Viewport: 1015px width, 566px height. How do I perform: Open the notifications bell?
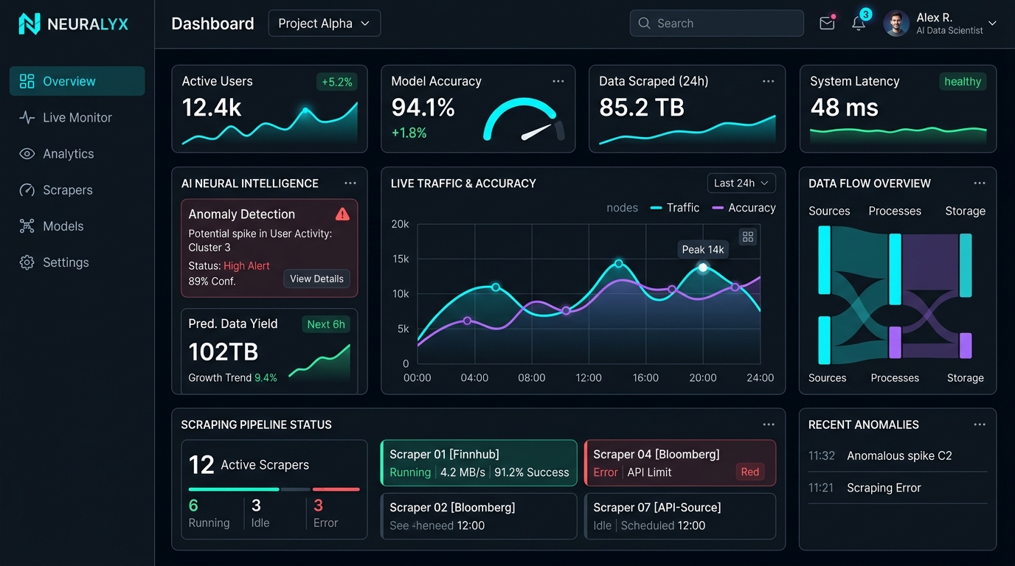(859, 24)
